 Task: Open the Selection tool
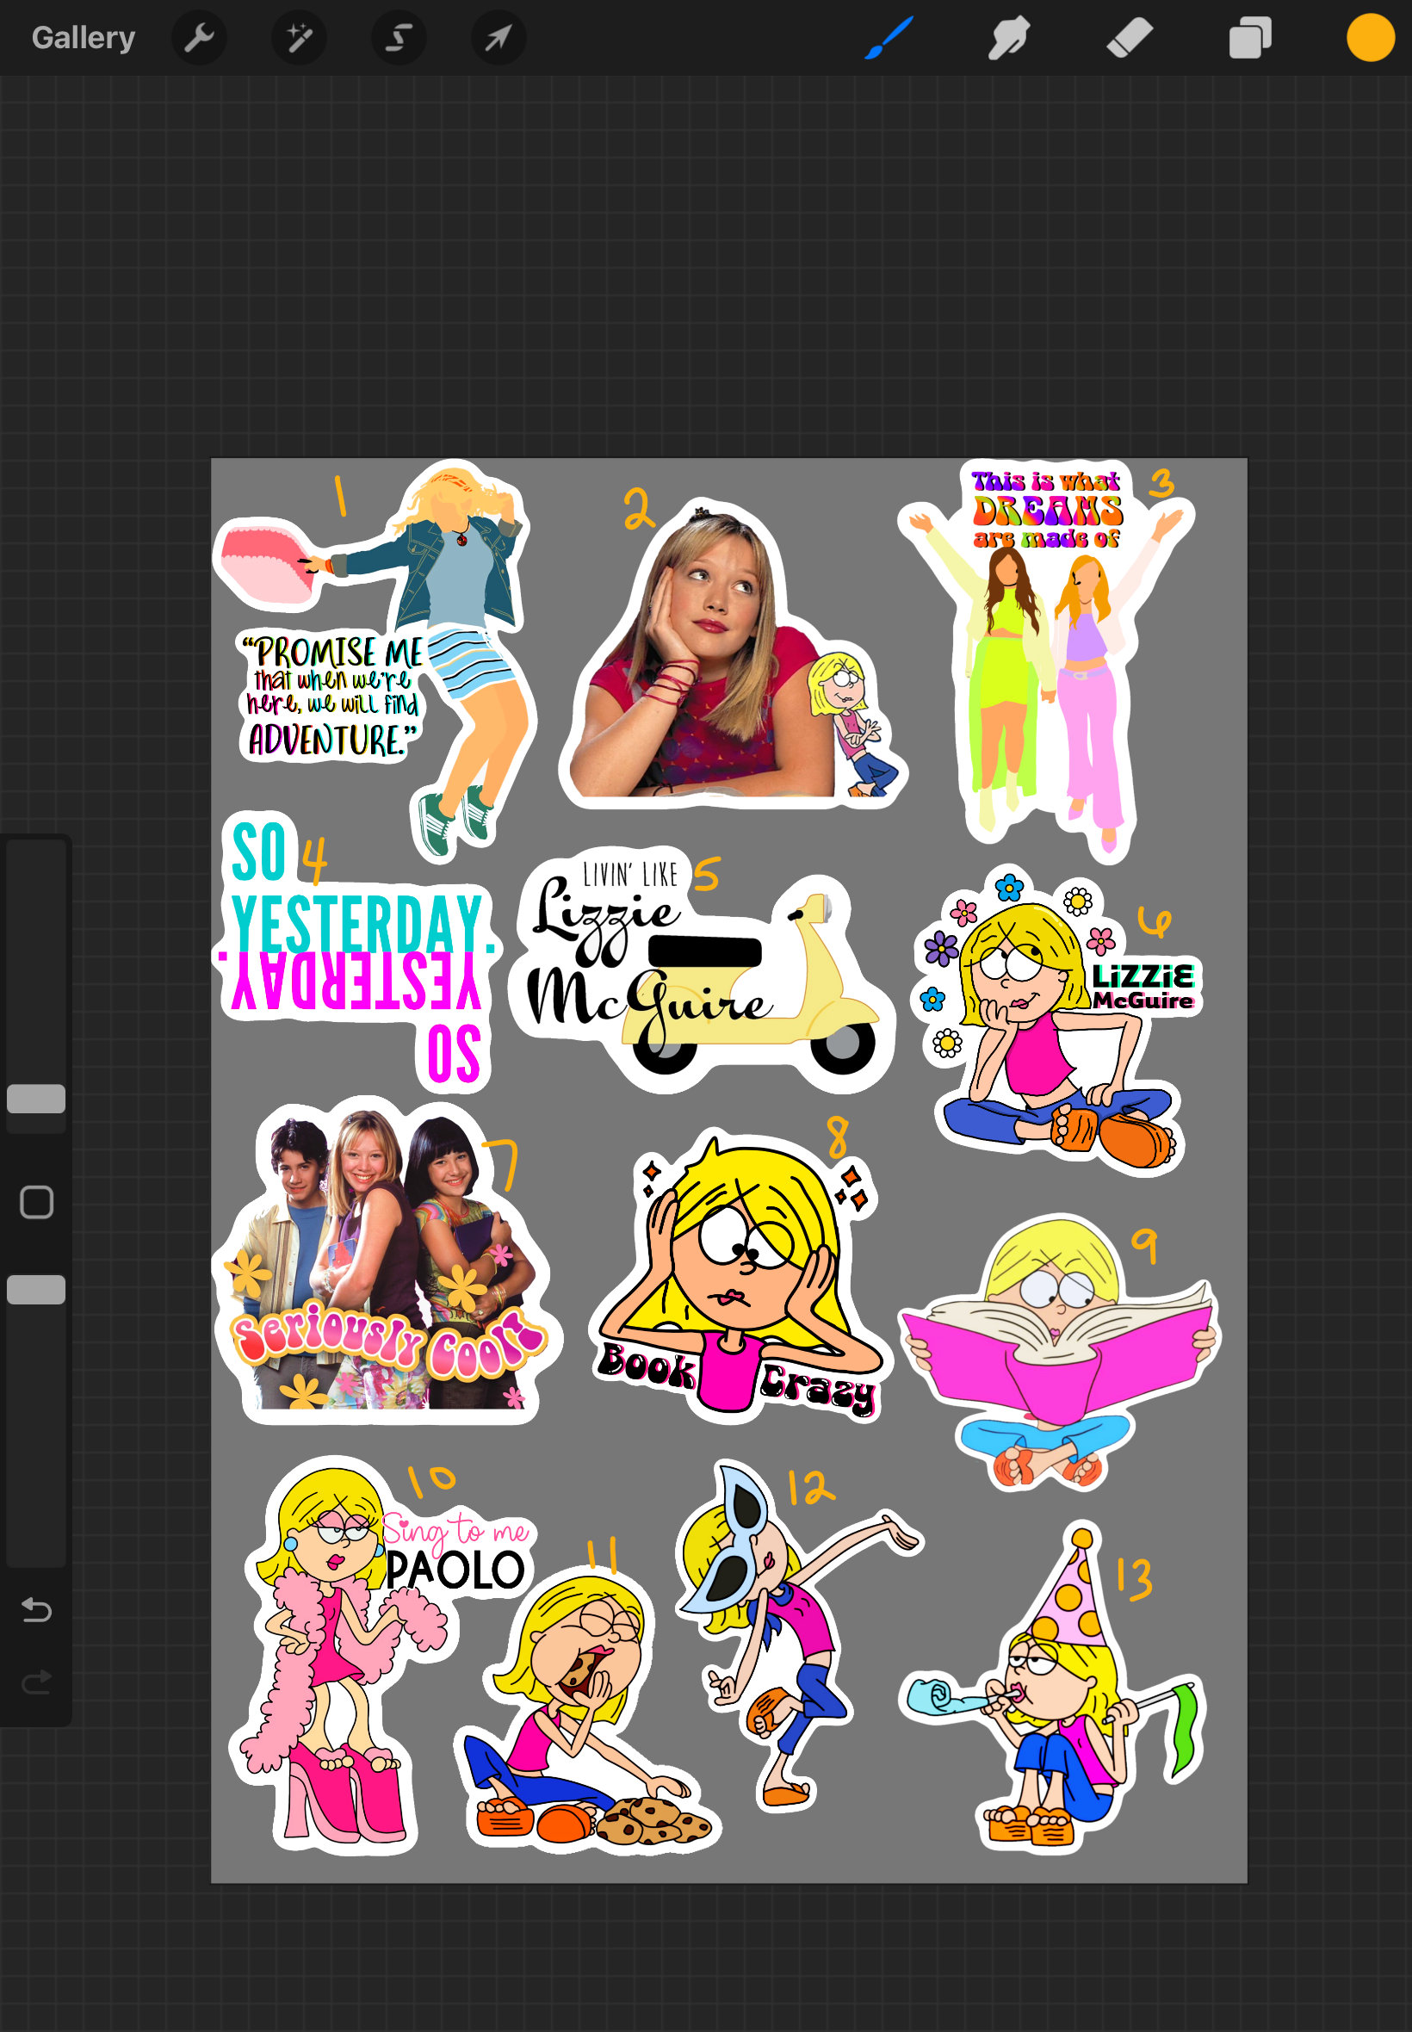coord(398,37)
